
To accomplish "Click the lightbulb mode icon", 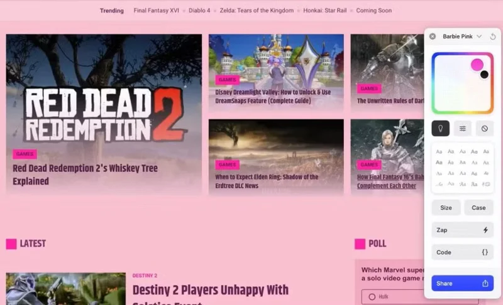I will click(441, 128).
